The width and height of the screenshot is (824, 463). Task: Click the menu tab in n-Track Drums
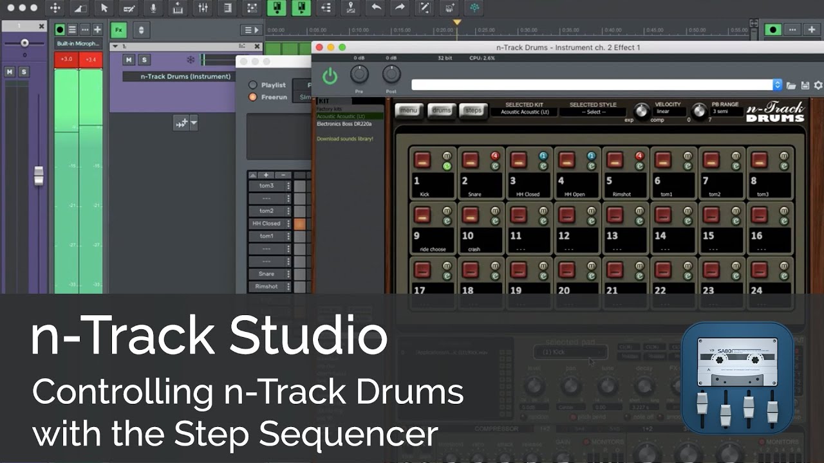pos(409,110)
